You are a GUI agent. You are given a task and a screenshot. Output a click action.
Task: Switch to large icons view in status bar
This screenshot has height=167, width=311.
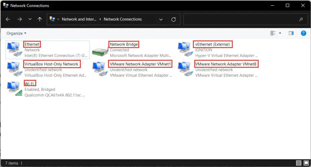(306, 163)
